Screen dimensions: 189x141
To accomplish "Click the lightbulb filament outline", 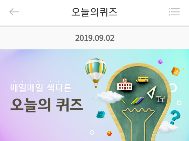I will click(x=138, y=124).
